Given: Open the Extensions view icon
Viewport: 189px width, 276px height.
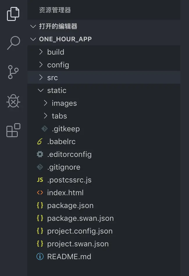Looking at the screenshot, I should 13,130.
